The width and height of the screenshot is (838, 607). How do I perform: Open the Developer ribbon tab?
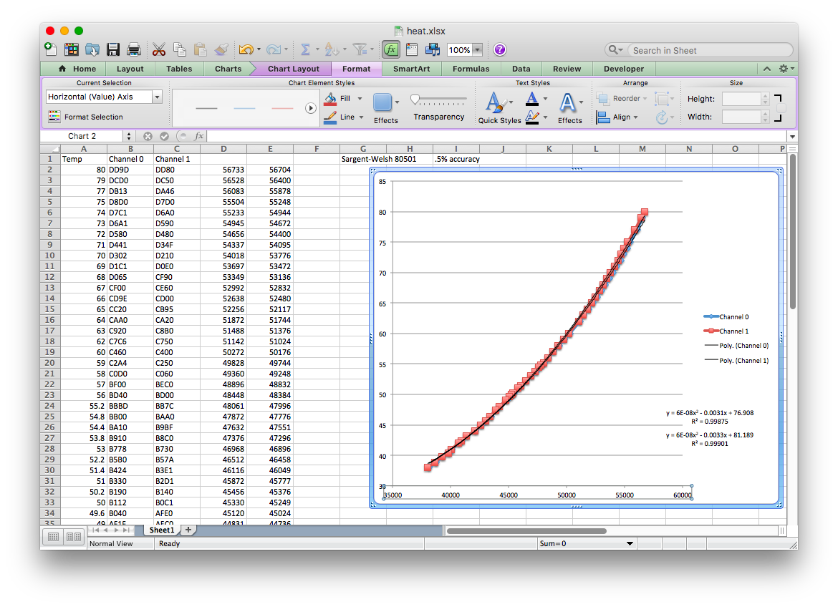[x=624, y=69]
